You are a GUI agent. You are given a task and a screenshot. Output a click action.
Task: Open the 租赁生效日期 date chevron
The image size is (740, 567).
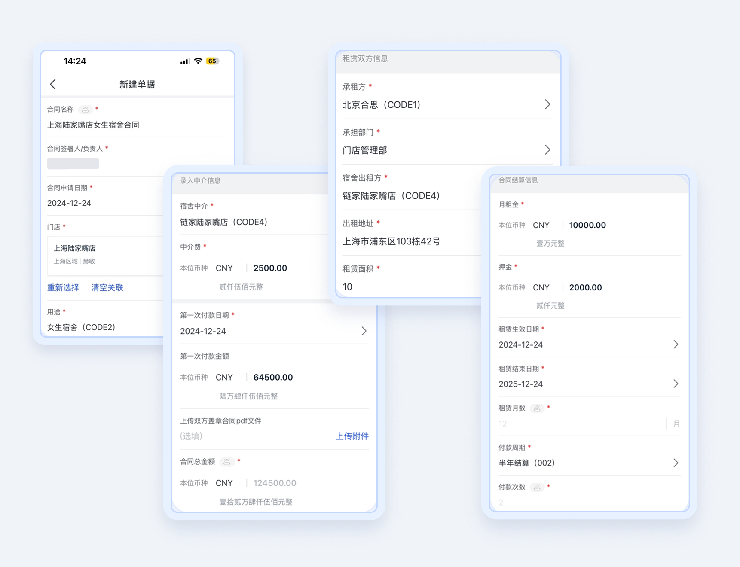(x=676, y=344)
